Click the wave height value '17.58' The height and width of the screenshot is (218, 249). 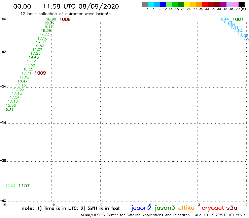pyautogui.click(x=30, y=65)
